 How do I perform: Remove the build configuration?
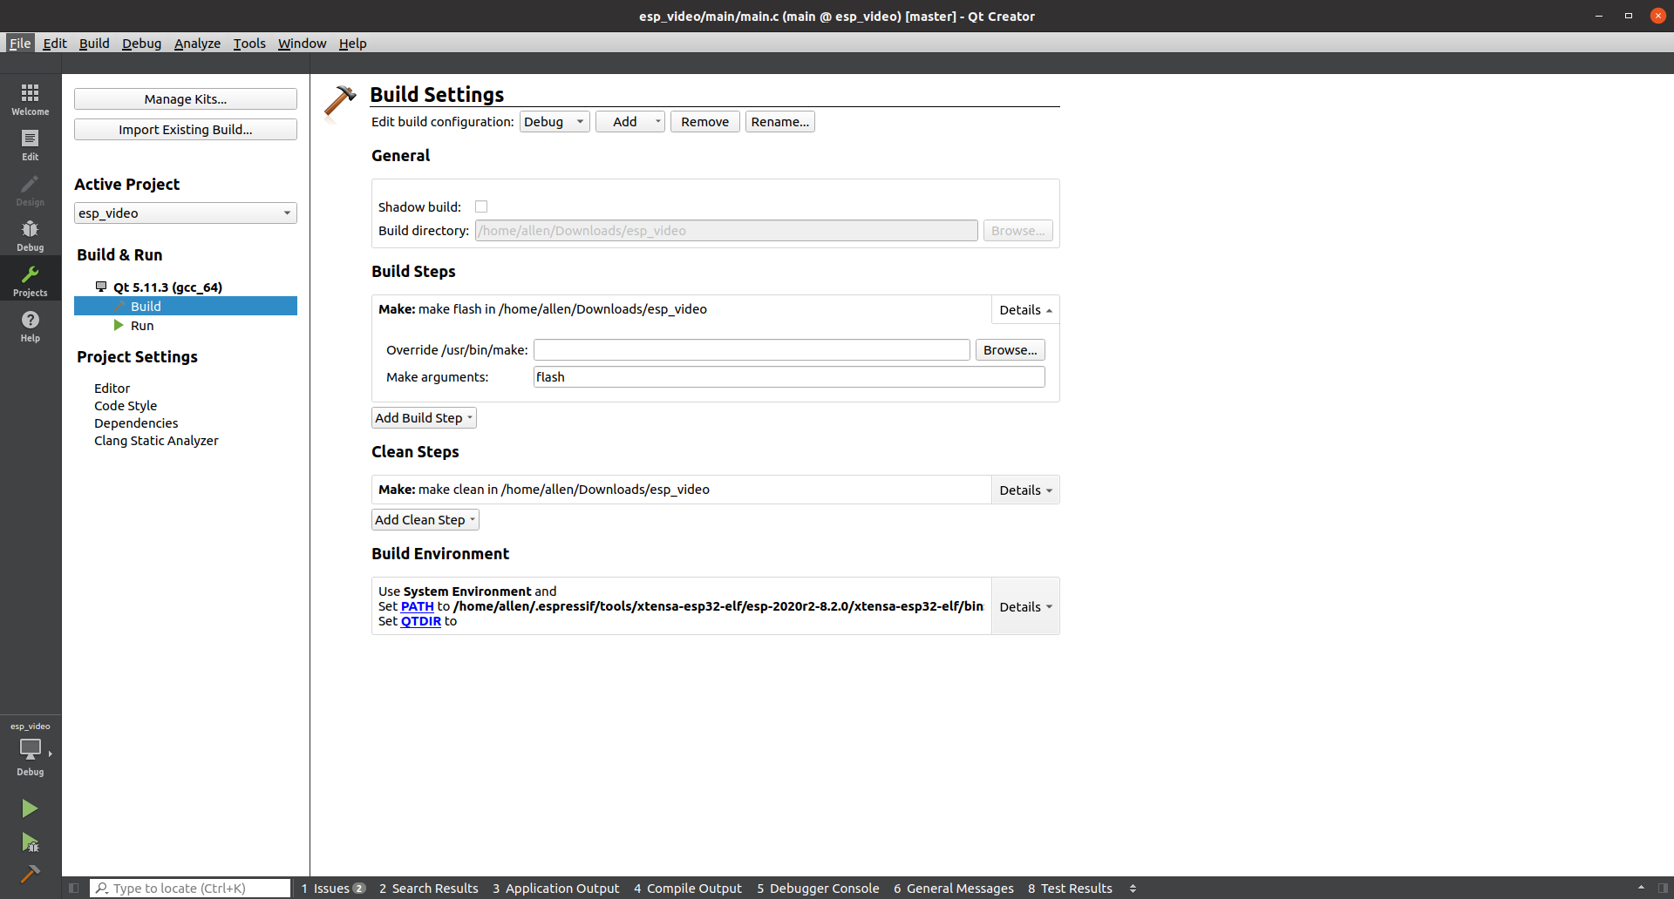704,122
